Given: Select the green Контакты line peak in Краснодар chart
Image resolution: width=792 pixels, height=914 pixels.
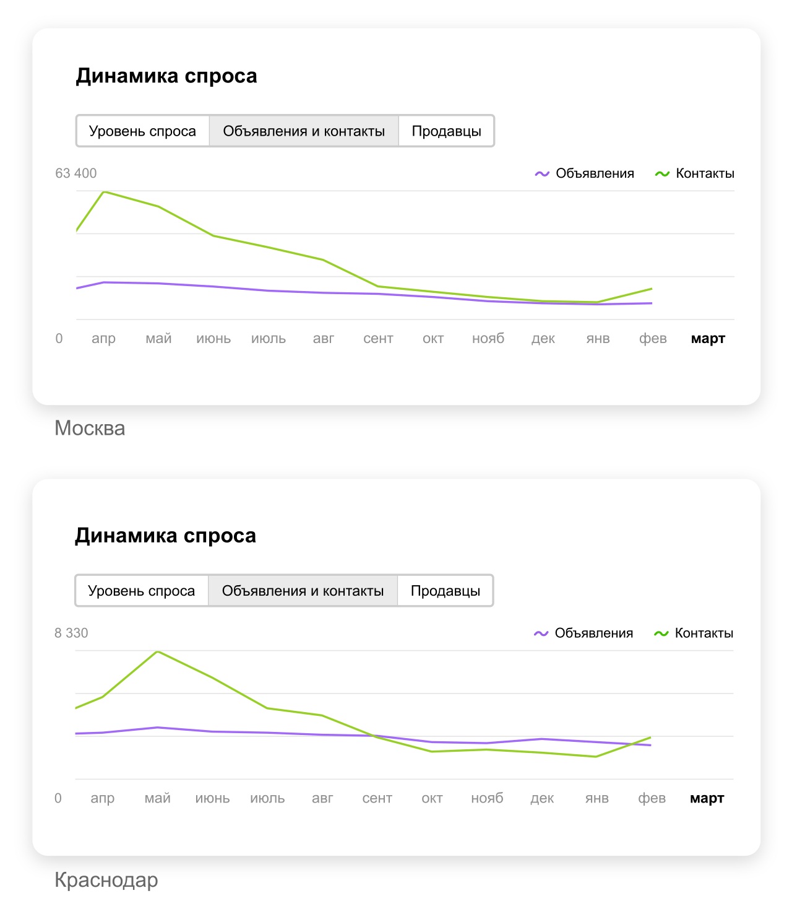Looking at the screenshot, I should [158, 651].
